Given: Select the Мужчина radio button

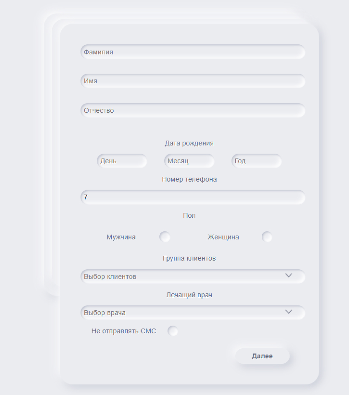Looking at the screenshot, I should [x=165, y=237].
